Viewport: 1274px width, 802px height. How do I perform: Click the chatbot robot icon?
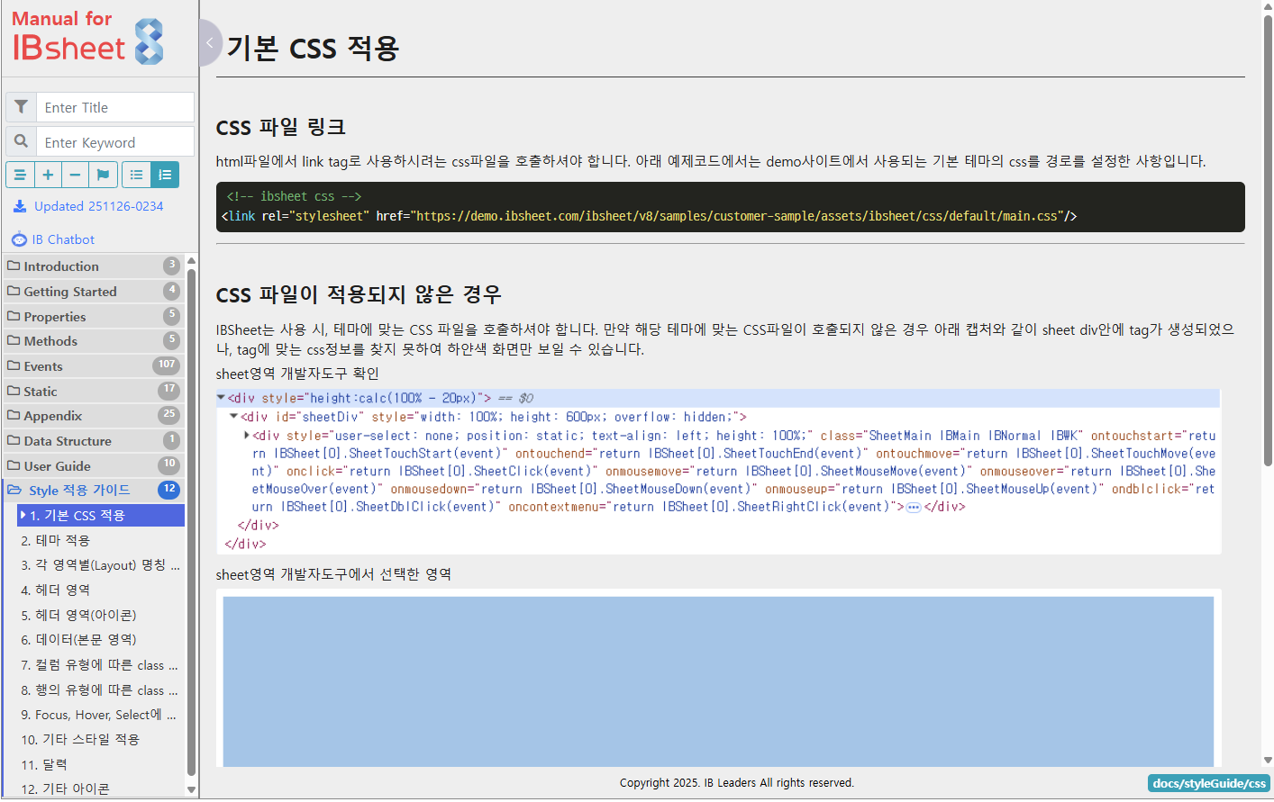coord(20,239)
